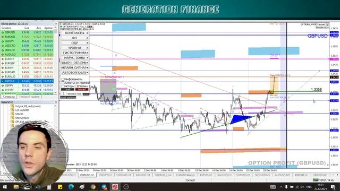Open Sticky Notes from the taskbar

click(60, 187)
